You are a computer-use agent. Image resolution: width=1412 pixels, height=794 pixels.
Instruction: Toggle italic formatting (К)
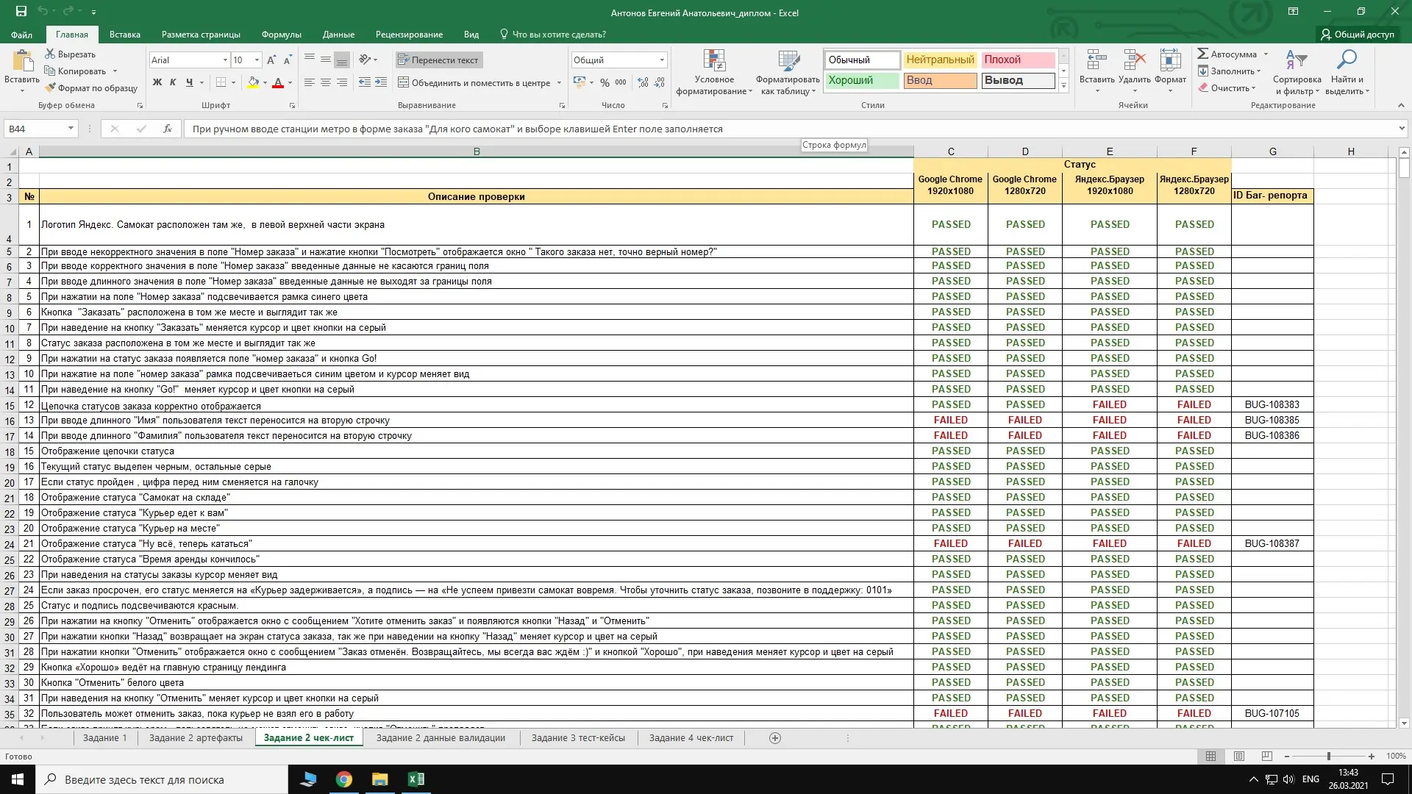click(173, 82)
